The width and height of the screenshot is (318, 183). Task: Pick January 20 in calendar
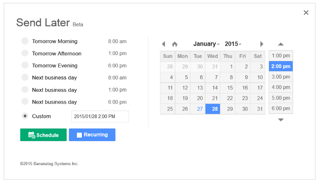[198, 98]
